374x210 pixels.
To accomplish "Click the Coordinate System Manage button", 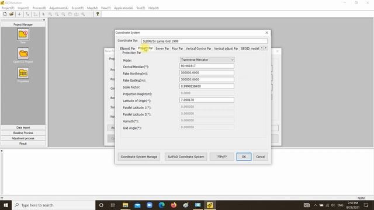I will pyautogui.click(x=139, y=157).
